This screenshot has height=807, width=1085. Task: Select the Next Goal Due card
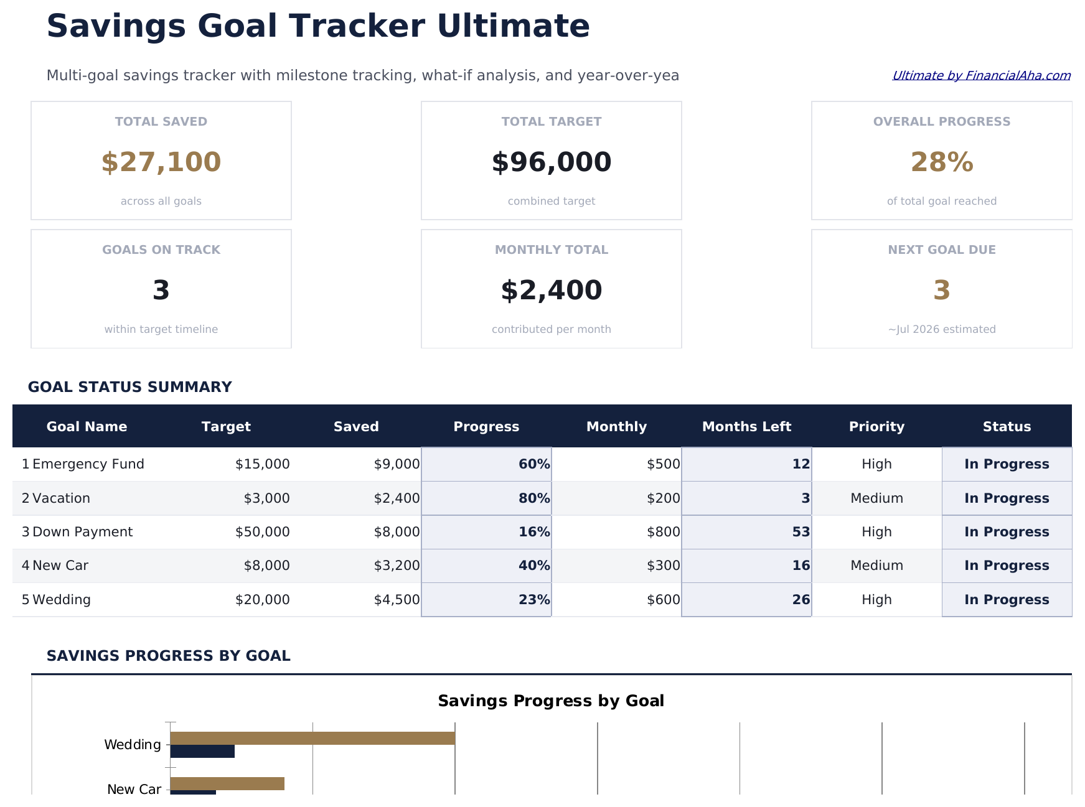(x=941, y=288)
